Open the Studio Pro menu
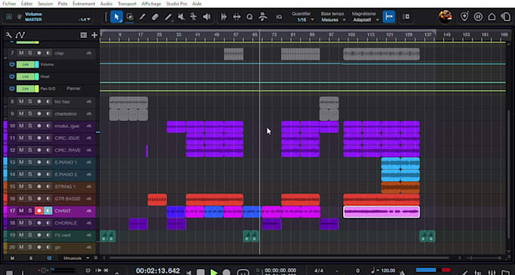The width and height of the screenshot is (515, 275). pos(176,4)
